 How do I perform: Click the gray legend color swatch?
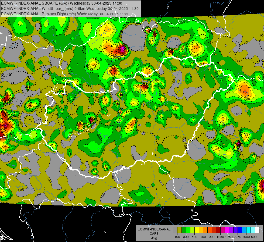[x=175, y=230]
